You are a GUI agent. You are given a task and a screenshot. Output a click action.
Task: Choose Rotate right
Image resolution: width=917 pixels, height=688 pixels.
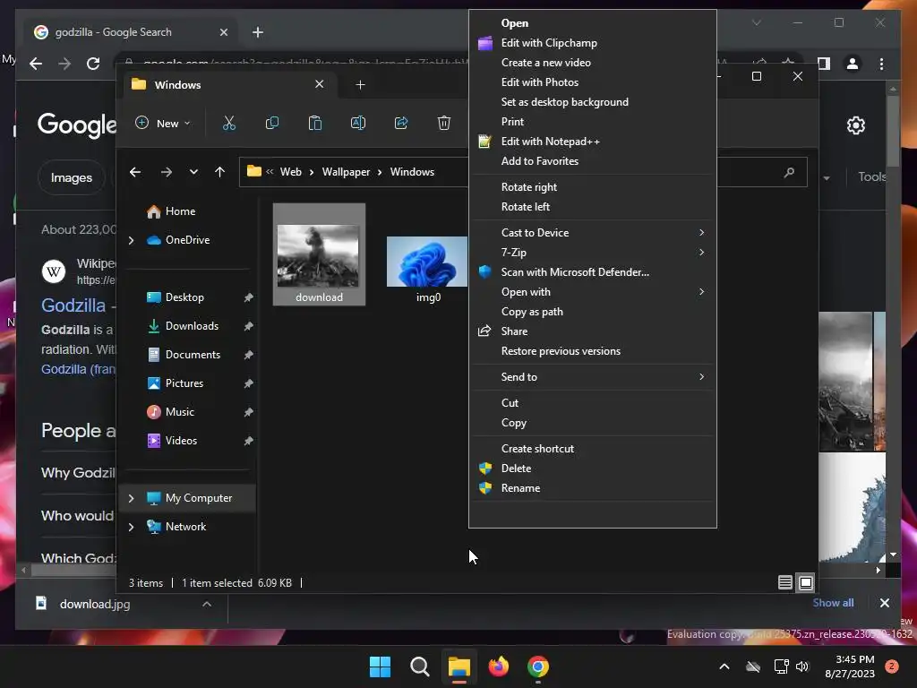click(593, 187)
